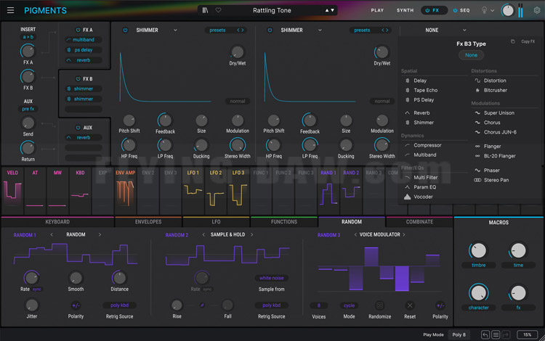Adjust the Dry/Wet knob of the first Shimmer

tap(238, 52)
